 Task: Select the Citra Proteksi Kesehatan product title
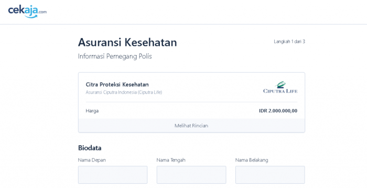coord(117,85)
